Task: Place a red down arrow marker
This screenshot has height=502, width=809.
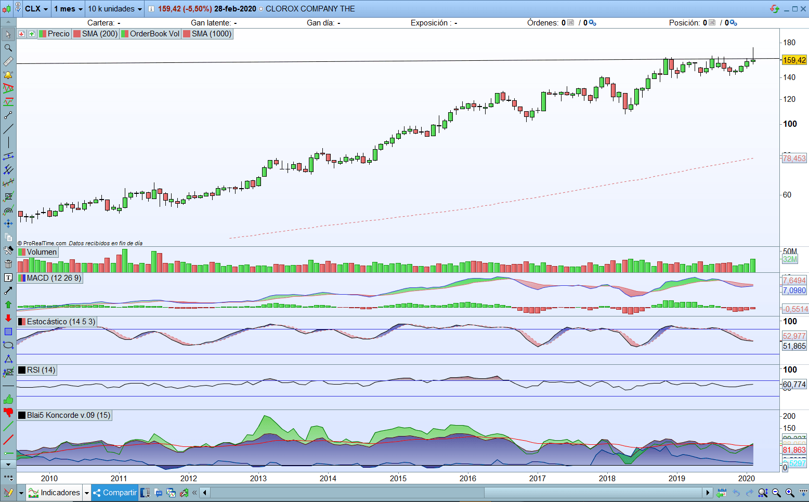Action: coord(8,318)
